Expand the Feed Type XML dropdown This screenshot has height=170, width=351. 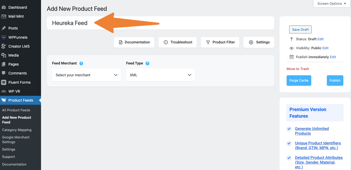(160, 75)
